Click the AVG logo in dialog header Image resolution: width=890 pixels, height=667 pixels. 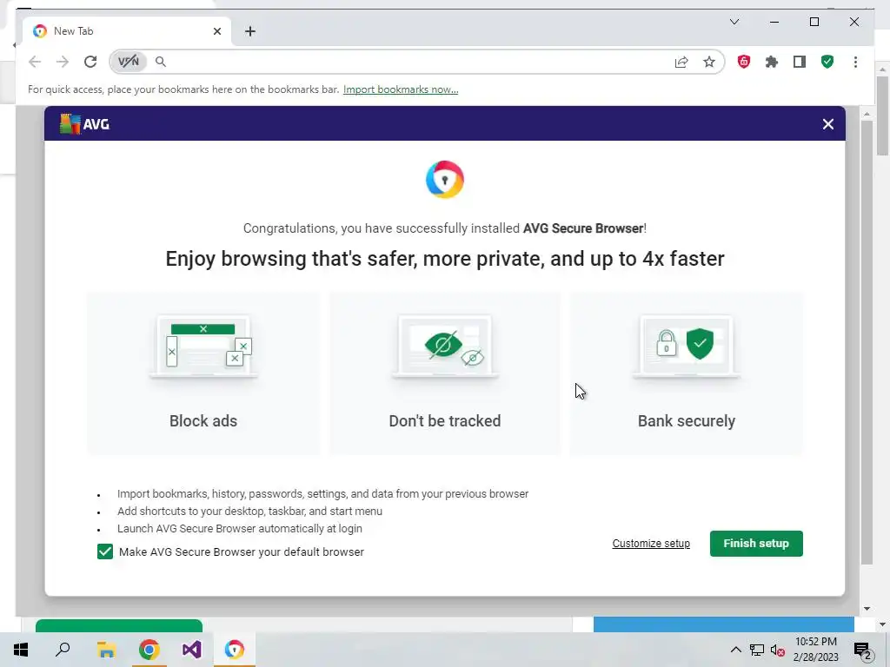click(84, 123)
